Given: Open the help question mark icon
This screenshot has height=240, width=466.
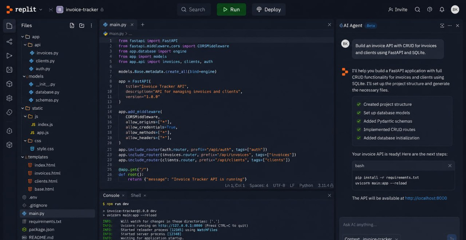Looking at the screenshot, I should point(430,10).
